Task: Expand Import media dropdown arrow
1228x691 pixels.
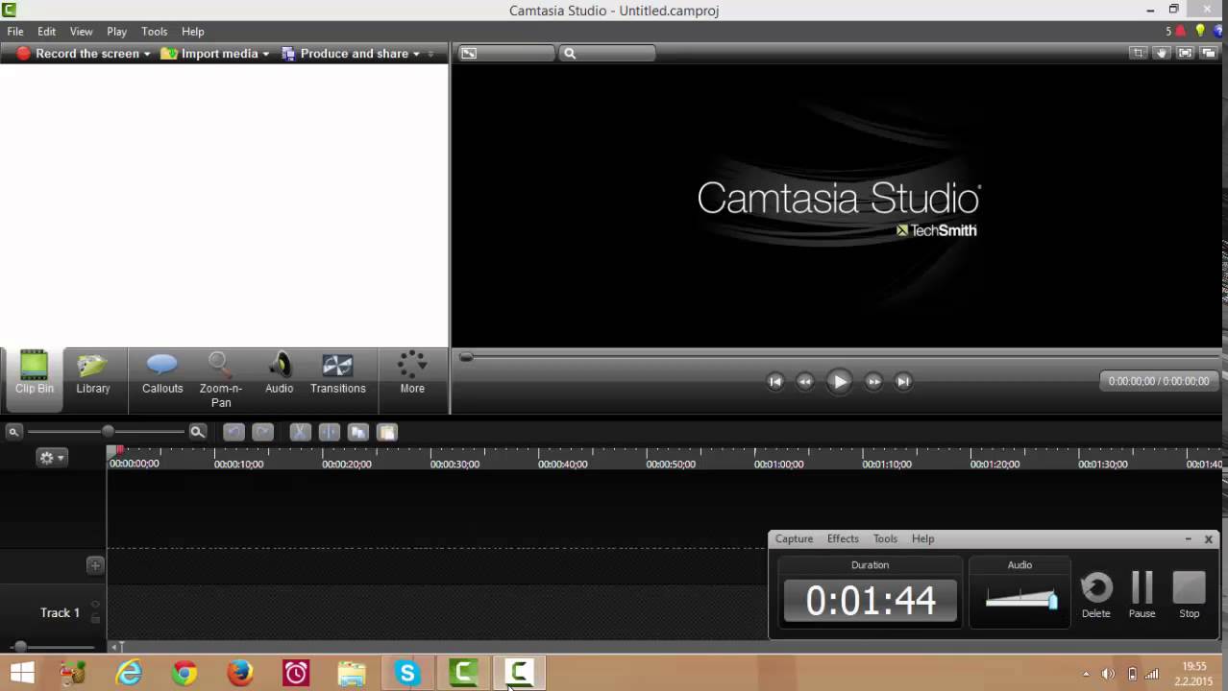Action: pos(266,54)
